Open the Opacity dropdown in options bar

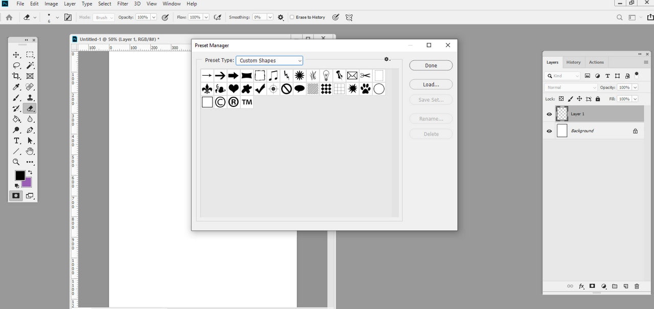coord(153,17)
